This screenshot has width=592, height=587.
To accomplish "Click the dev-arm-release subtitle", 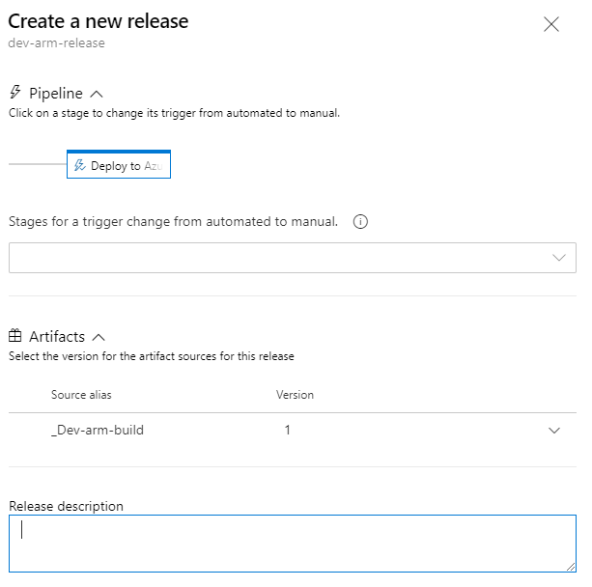I will point(56,43).
